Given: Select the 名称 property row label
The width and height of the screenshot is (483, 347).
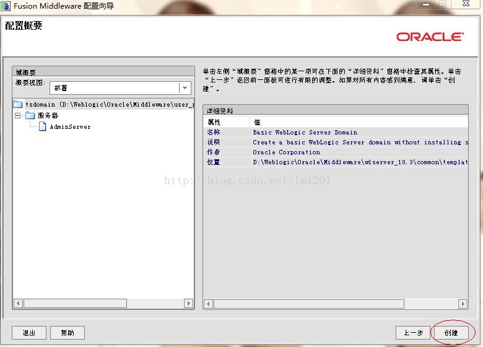Looking at the screenshot, I should [214, 132].
